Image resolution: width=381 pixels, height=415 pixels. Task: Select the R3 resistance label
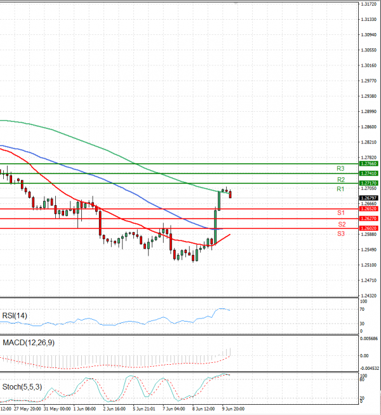340,168
